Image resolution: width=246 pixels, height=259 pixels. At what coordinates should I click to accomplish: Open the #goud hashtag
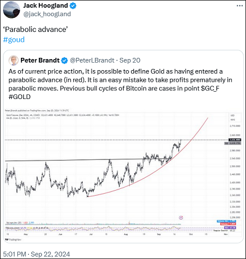pos(14,39)
